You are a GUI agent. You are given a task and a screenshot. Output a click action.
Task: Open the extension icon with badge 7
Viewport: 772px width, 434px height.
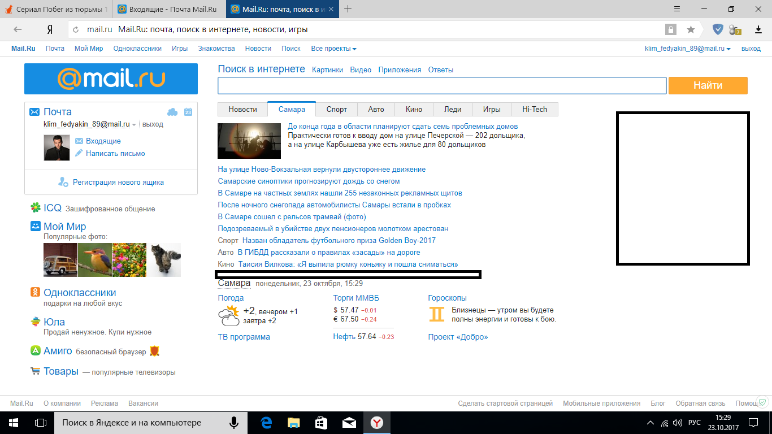[x=735, y=29]
